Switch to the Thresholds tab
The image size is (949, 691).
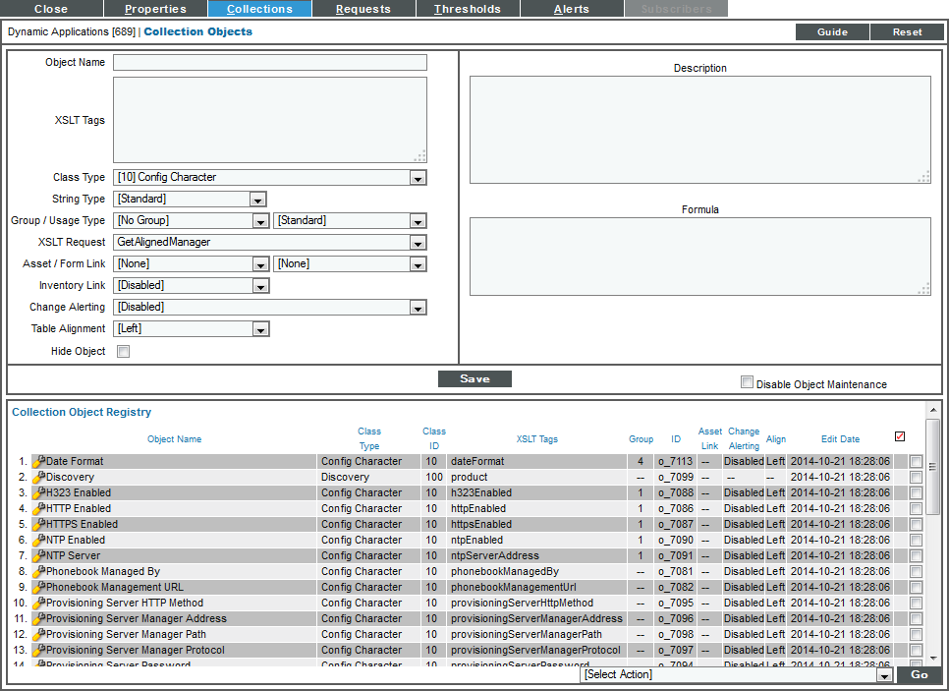tap(467, 8)
